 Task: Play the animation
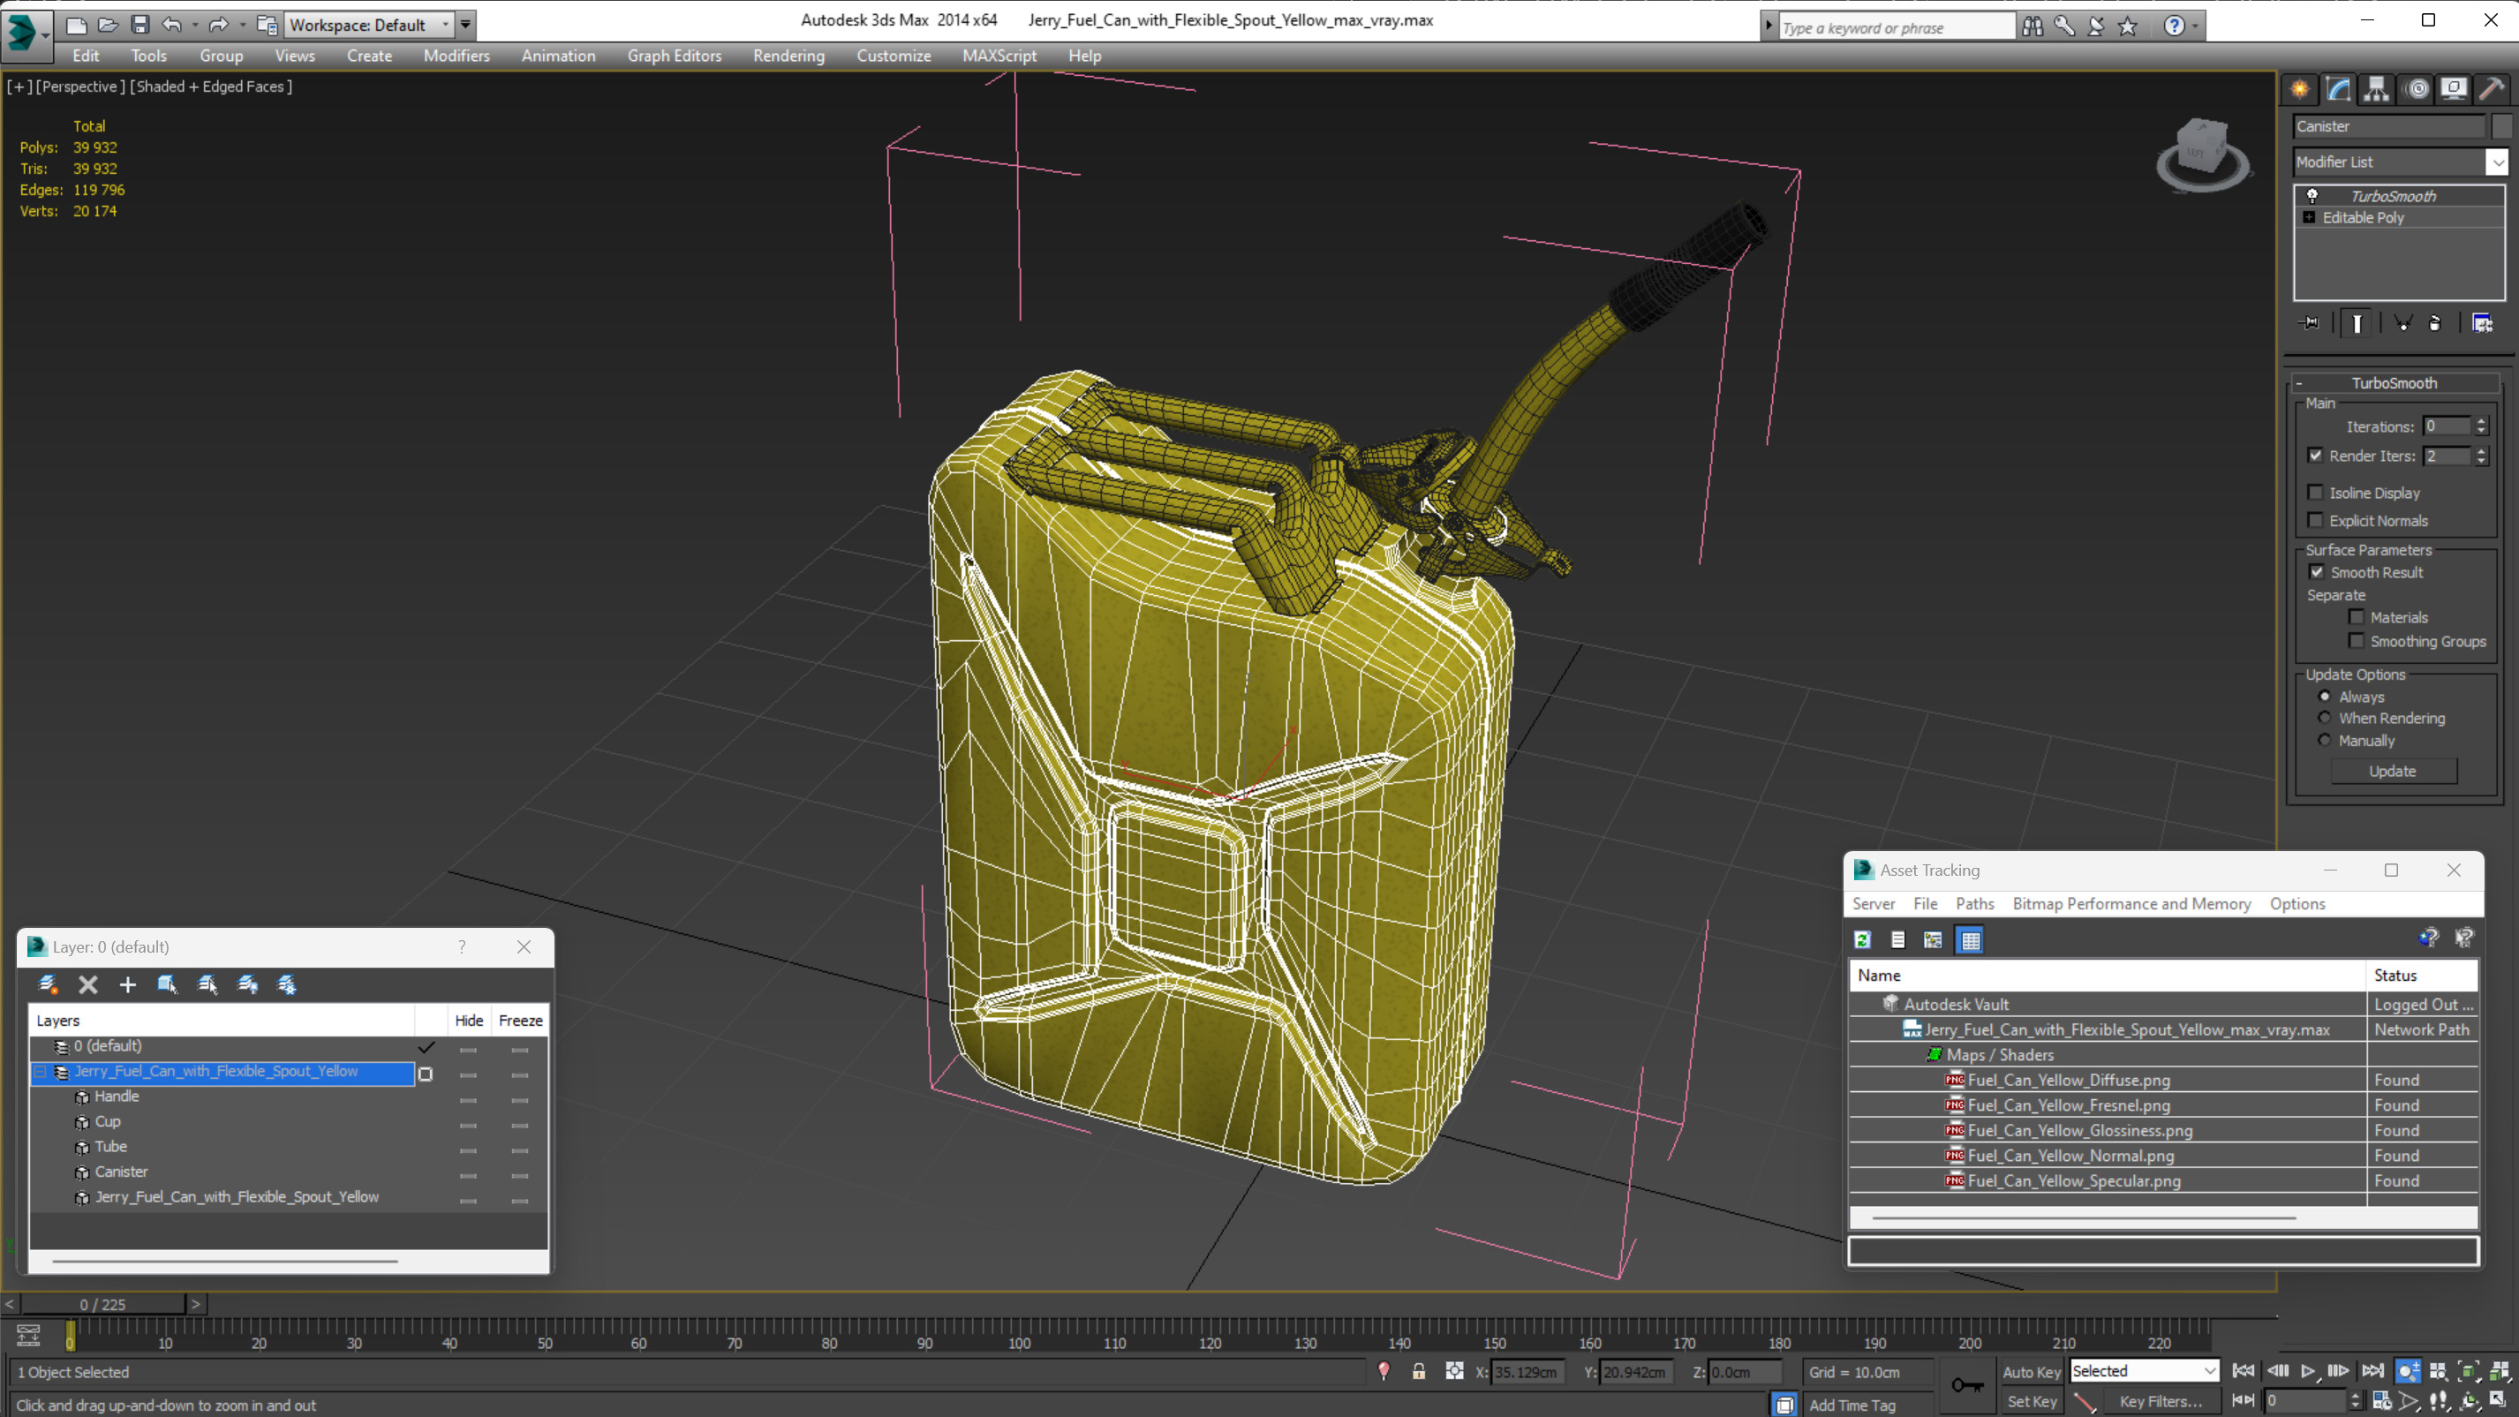click(x=2308, y=1371)
